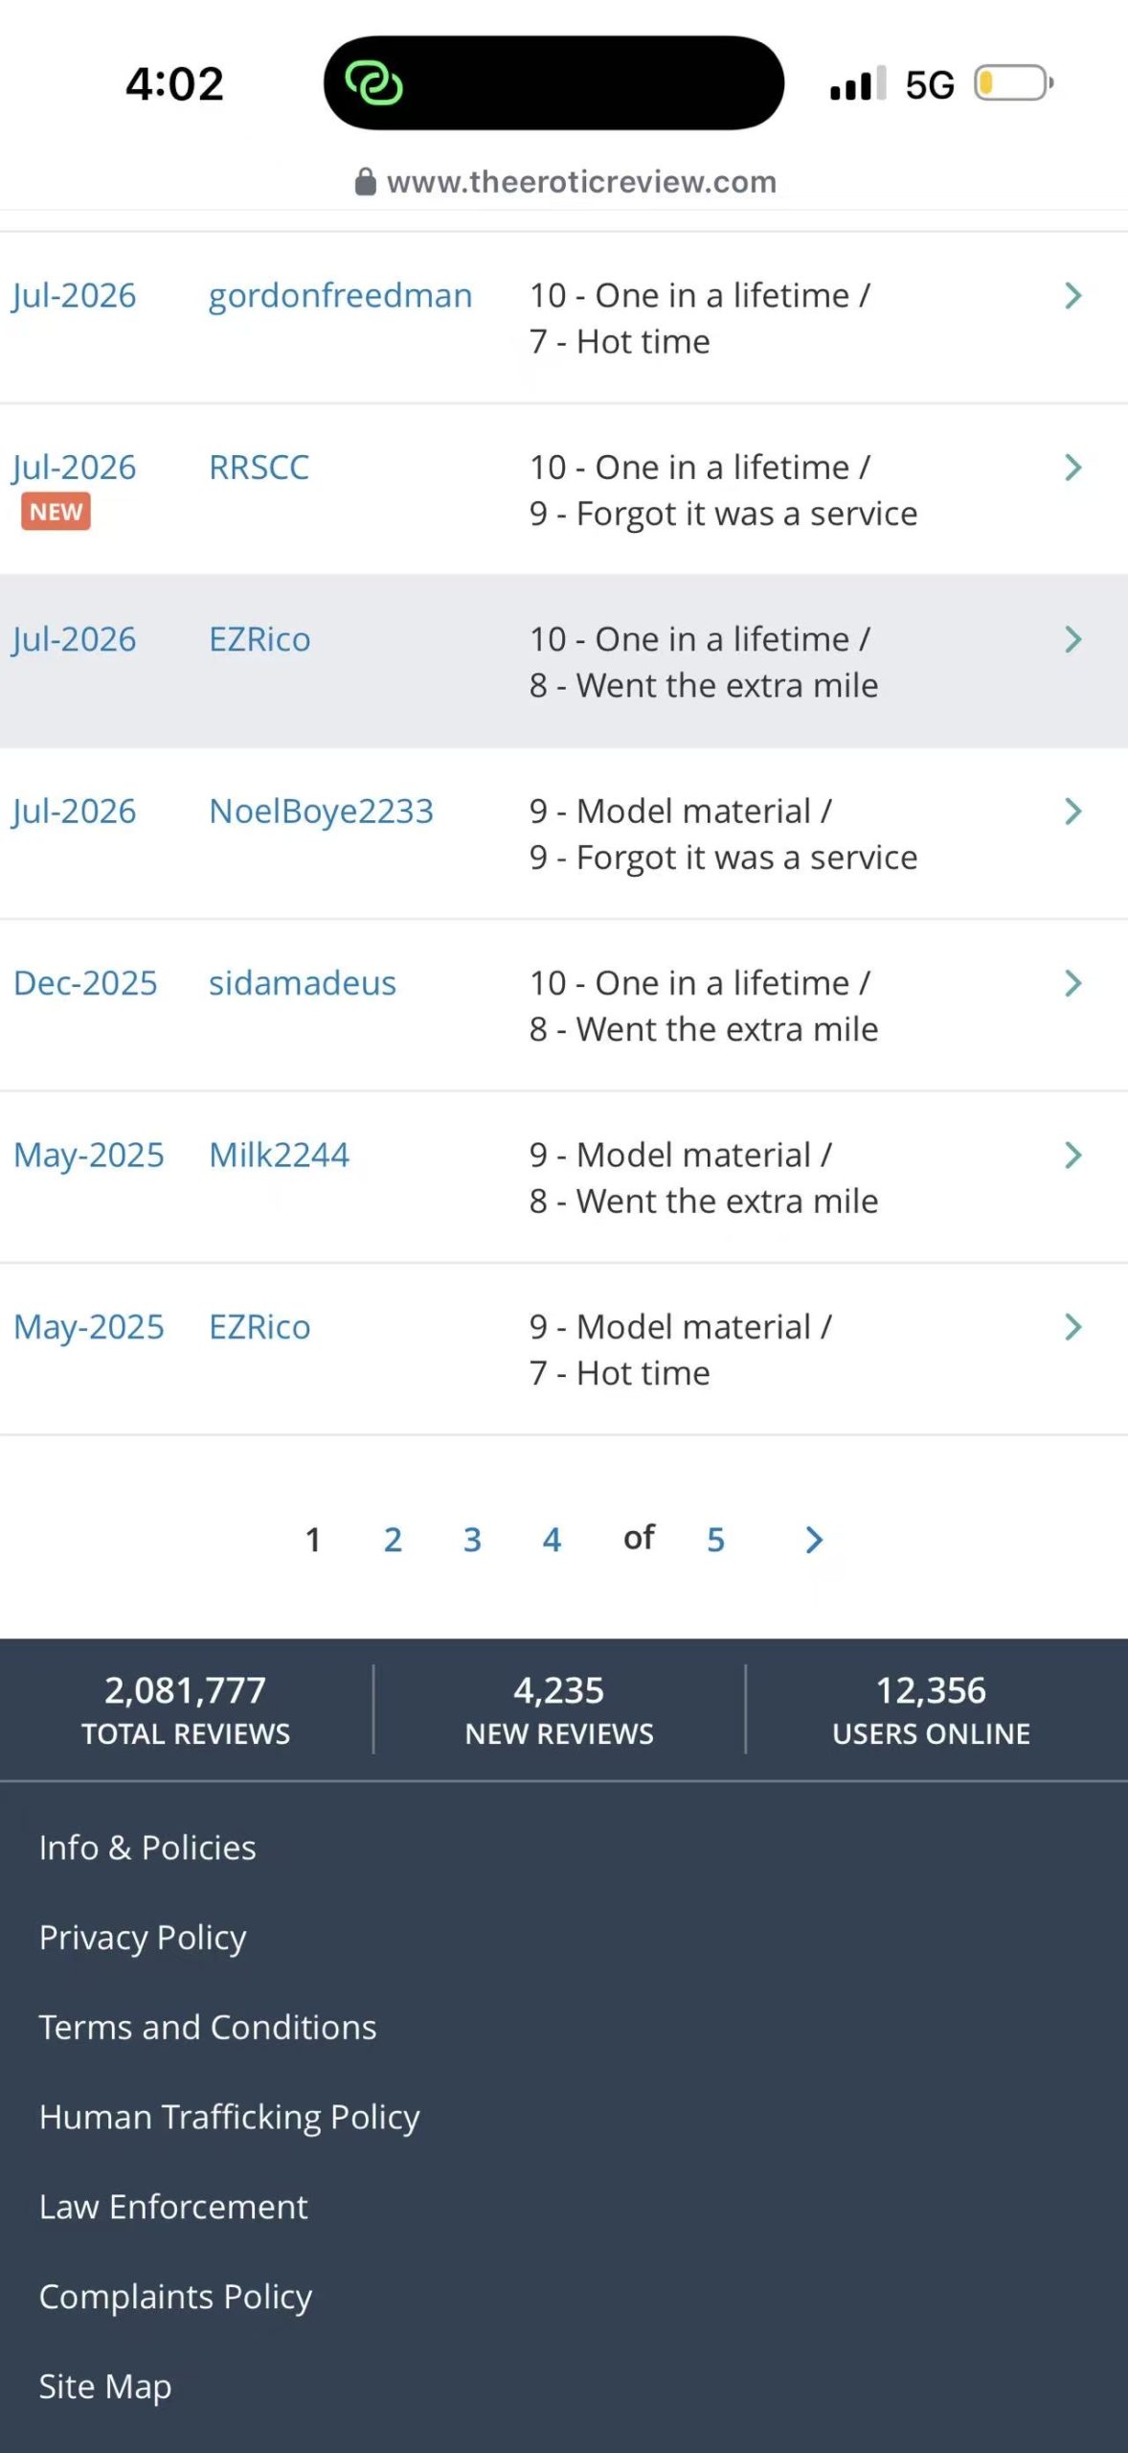This screenshot has height=2453, width=1128.
Task: Open Law Enforcement footer item
Action: click(173, 2207)
